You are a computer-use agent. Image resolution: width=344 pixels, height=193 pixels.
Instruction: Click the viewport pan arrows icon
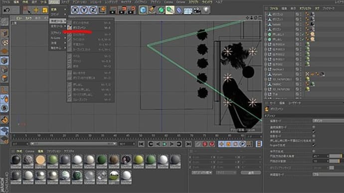pos(247,18)
